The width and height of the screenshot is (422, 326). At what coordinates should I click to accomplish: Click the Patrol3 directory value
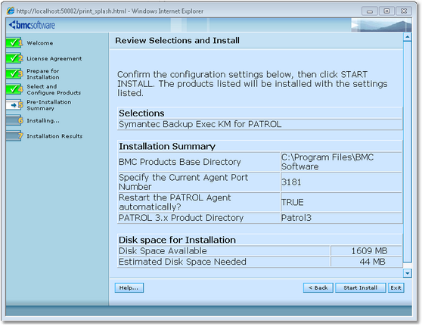click(x=296, y=218)
